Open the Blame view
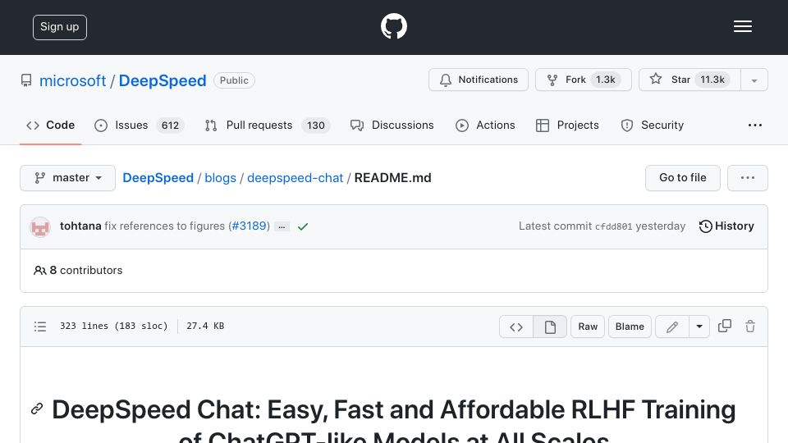 630,327
